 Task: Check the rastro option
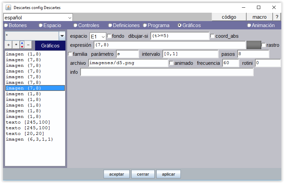click(x=264, y=45)
